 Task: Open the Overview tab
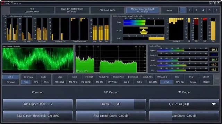(28, 77)
